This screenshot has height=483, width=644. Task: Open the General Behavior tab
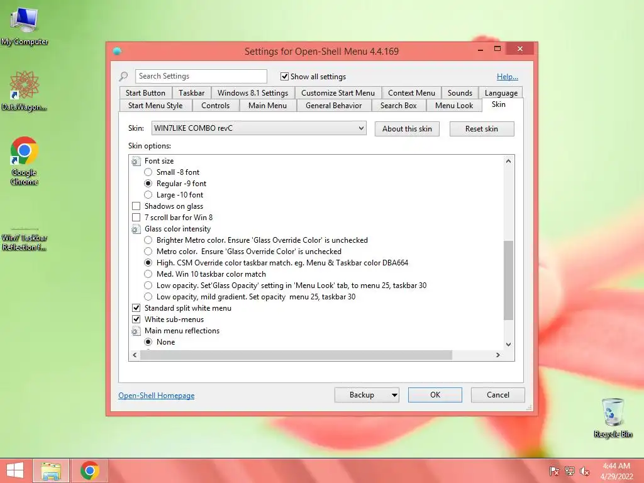[x=333, y=106]
